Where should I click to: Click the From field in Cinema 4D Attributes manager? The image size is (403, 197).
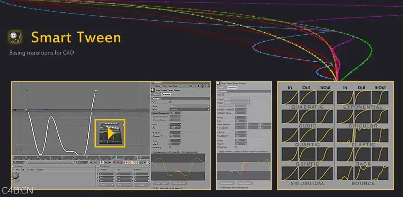tap(175, 124)
